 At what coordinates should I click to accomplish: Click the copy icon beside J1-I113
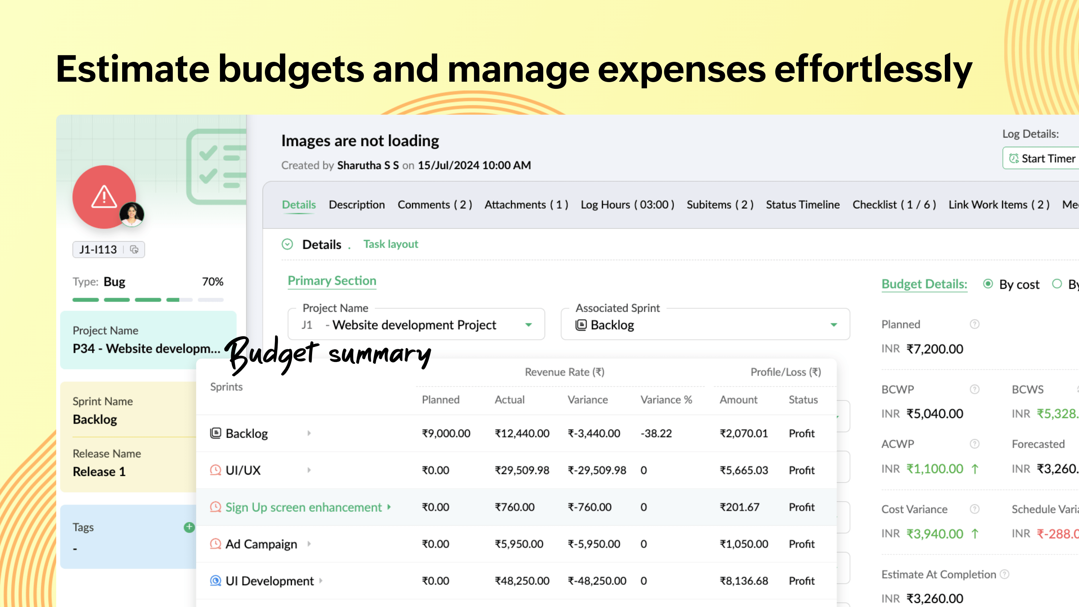tap(135, 250)
